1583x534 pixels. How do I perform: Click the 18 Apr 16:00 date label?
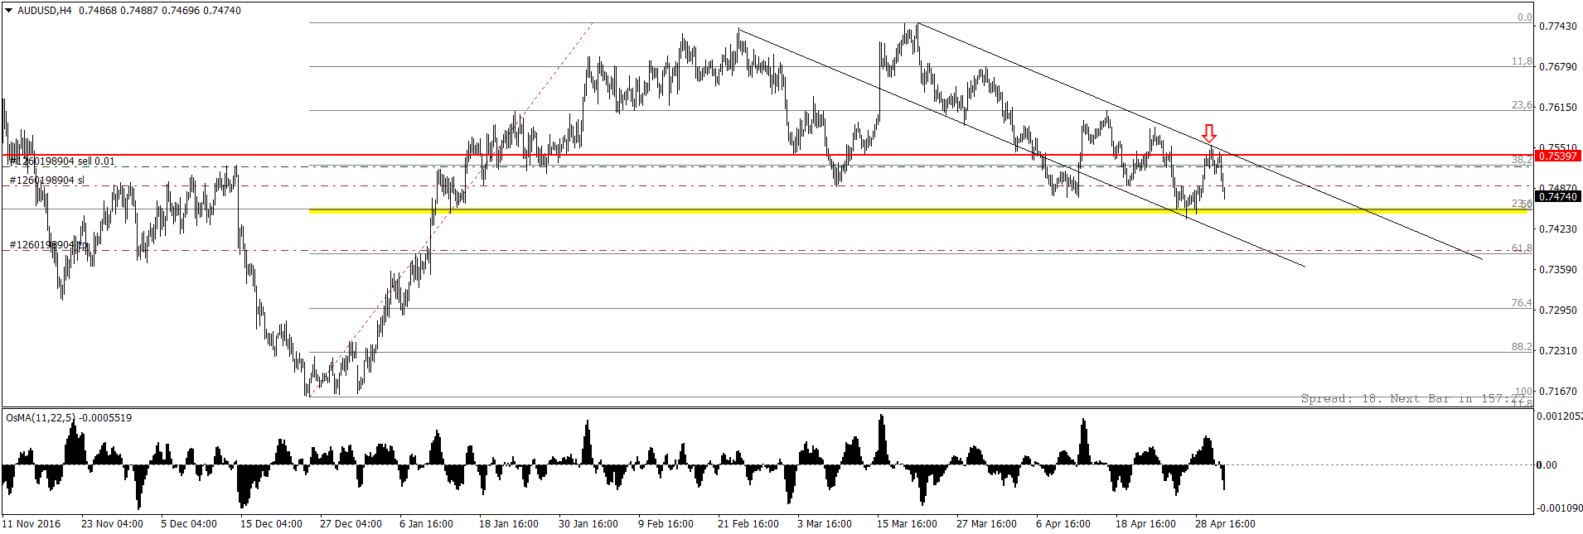1145,524
